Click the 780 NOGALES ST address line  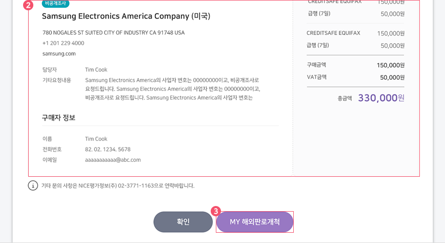[x=113, y=32]
